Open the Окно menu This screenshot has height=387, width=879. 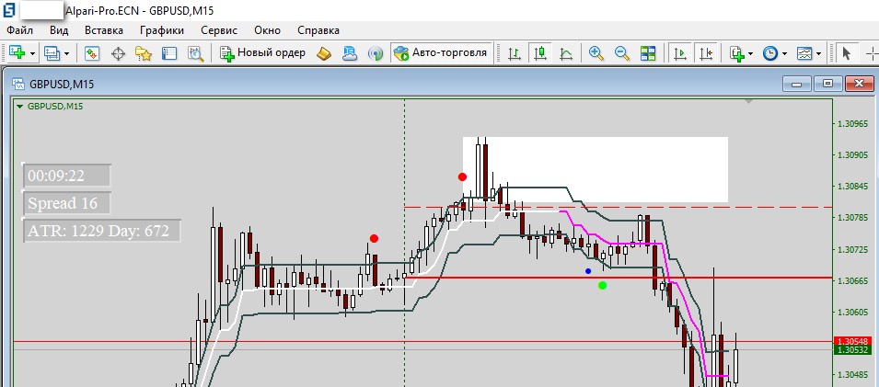(268, 30)
